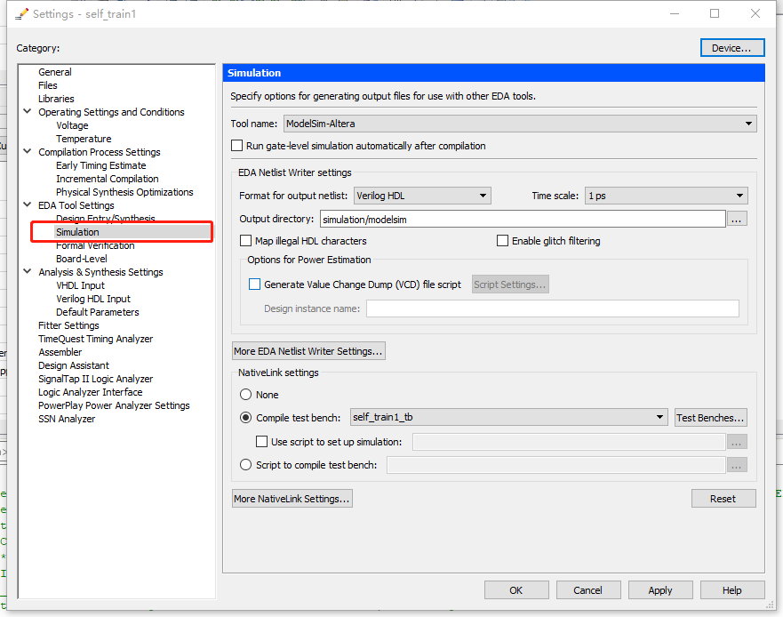
Task: Open Temperature settings
Action: (84, 139)
